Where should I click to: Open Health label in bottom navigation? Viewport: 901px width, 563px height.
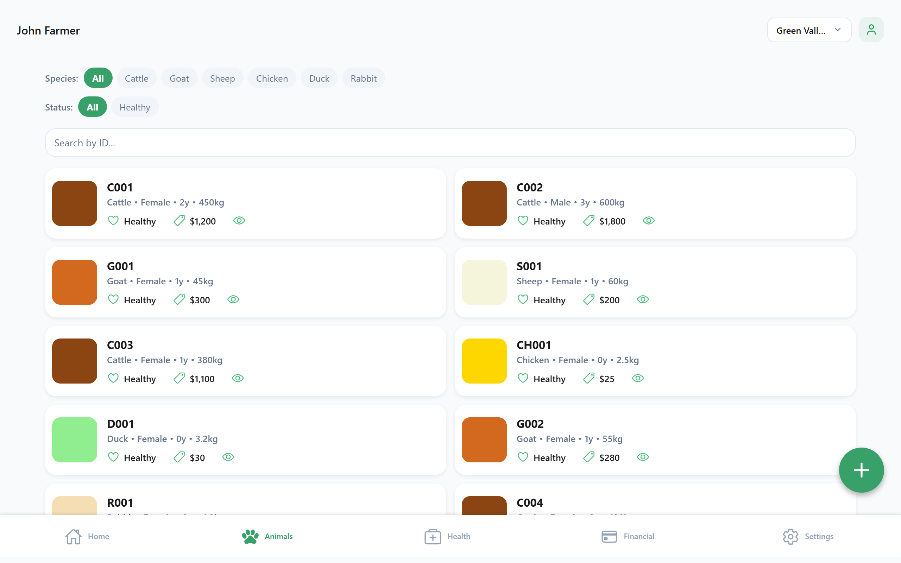coord(459,536)
